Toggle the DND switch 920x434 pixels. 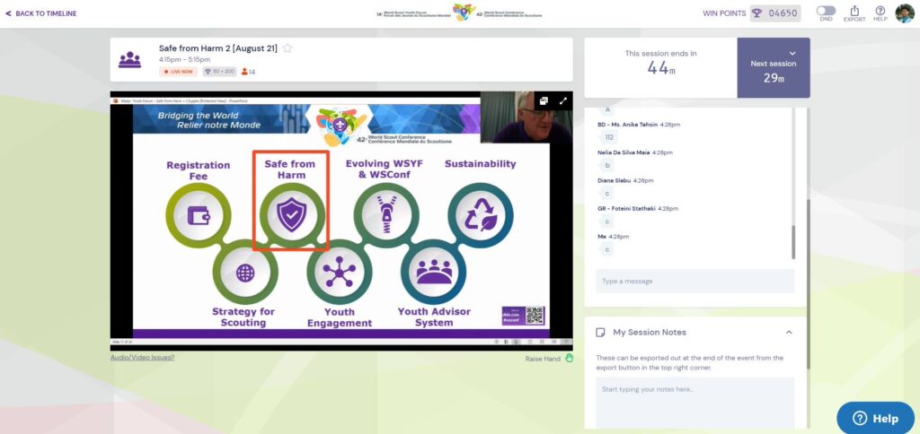click(825, 11)
